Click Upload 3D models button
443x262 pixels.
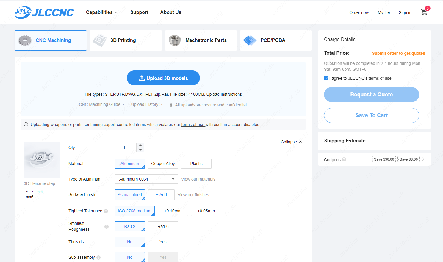(x=163, y=78)
